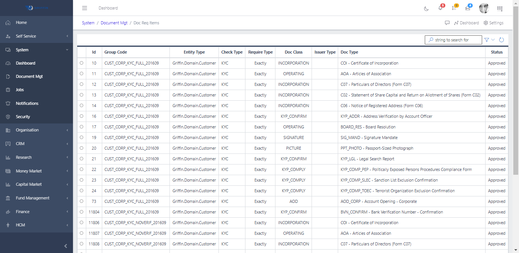Choose the row with Id 73
The width and height of the screenshot is (519, 253).
(82, 201)
